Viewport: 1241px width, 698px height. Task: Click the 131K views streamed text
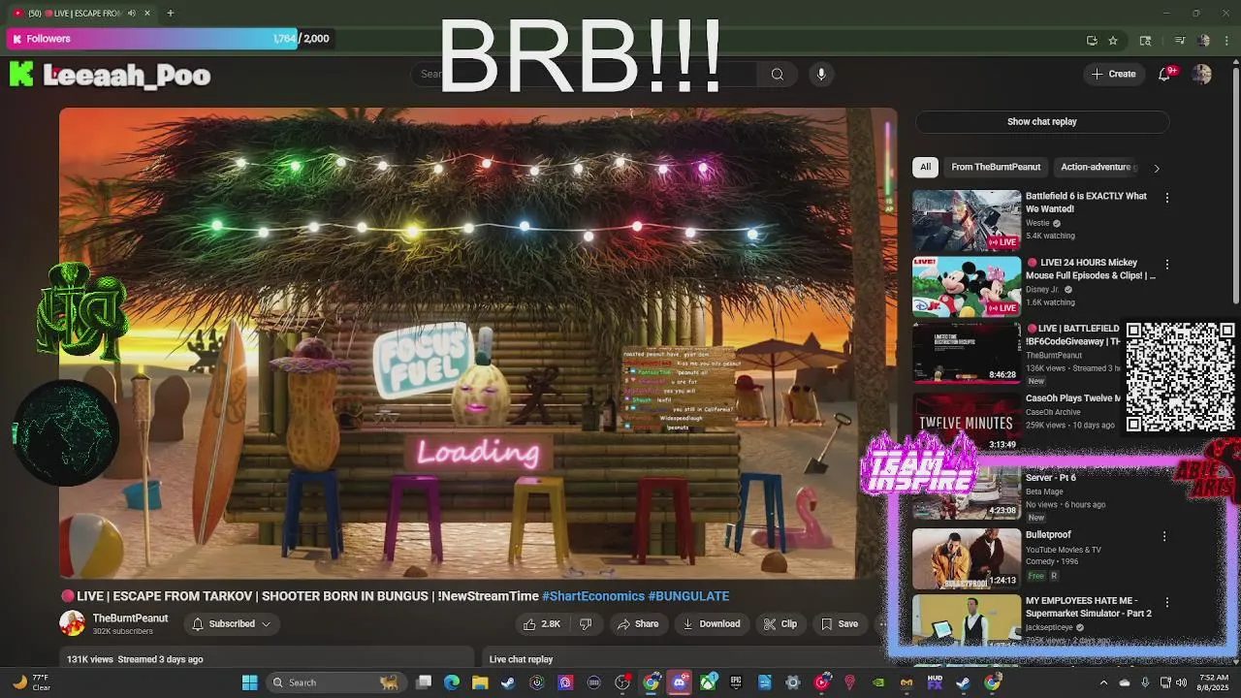coord(135,659)
